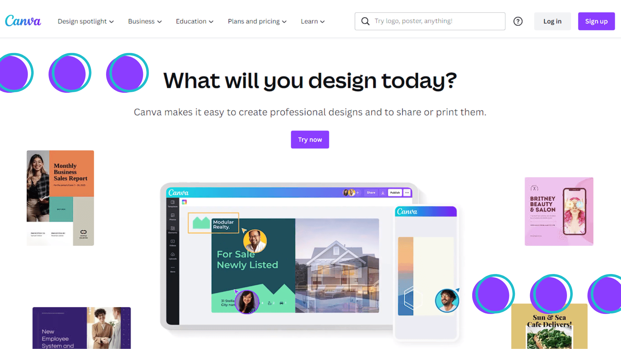Viewport: 621px width, 349px height.
Task: Click the search input field
Action: (430, 21)
